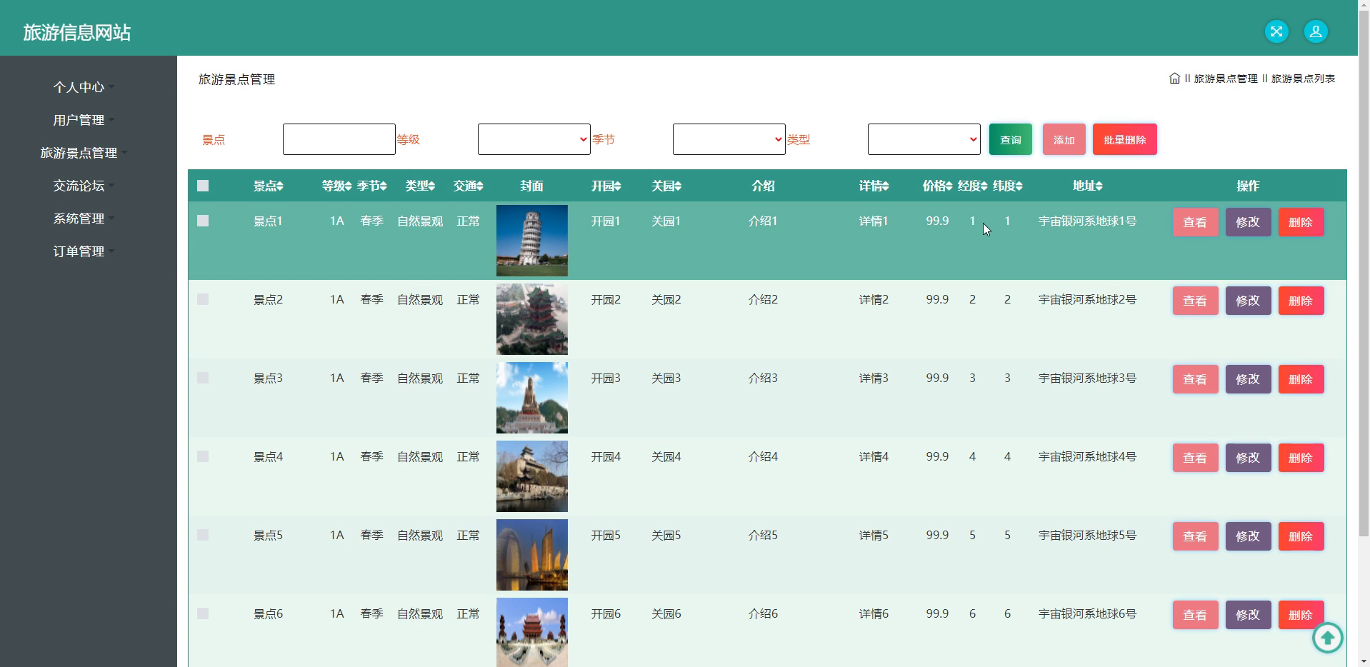The height and width of the screenshot is (667, 1370).
Task: Expand 用户管理 sidebar menu
Action: (83, 120)
